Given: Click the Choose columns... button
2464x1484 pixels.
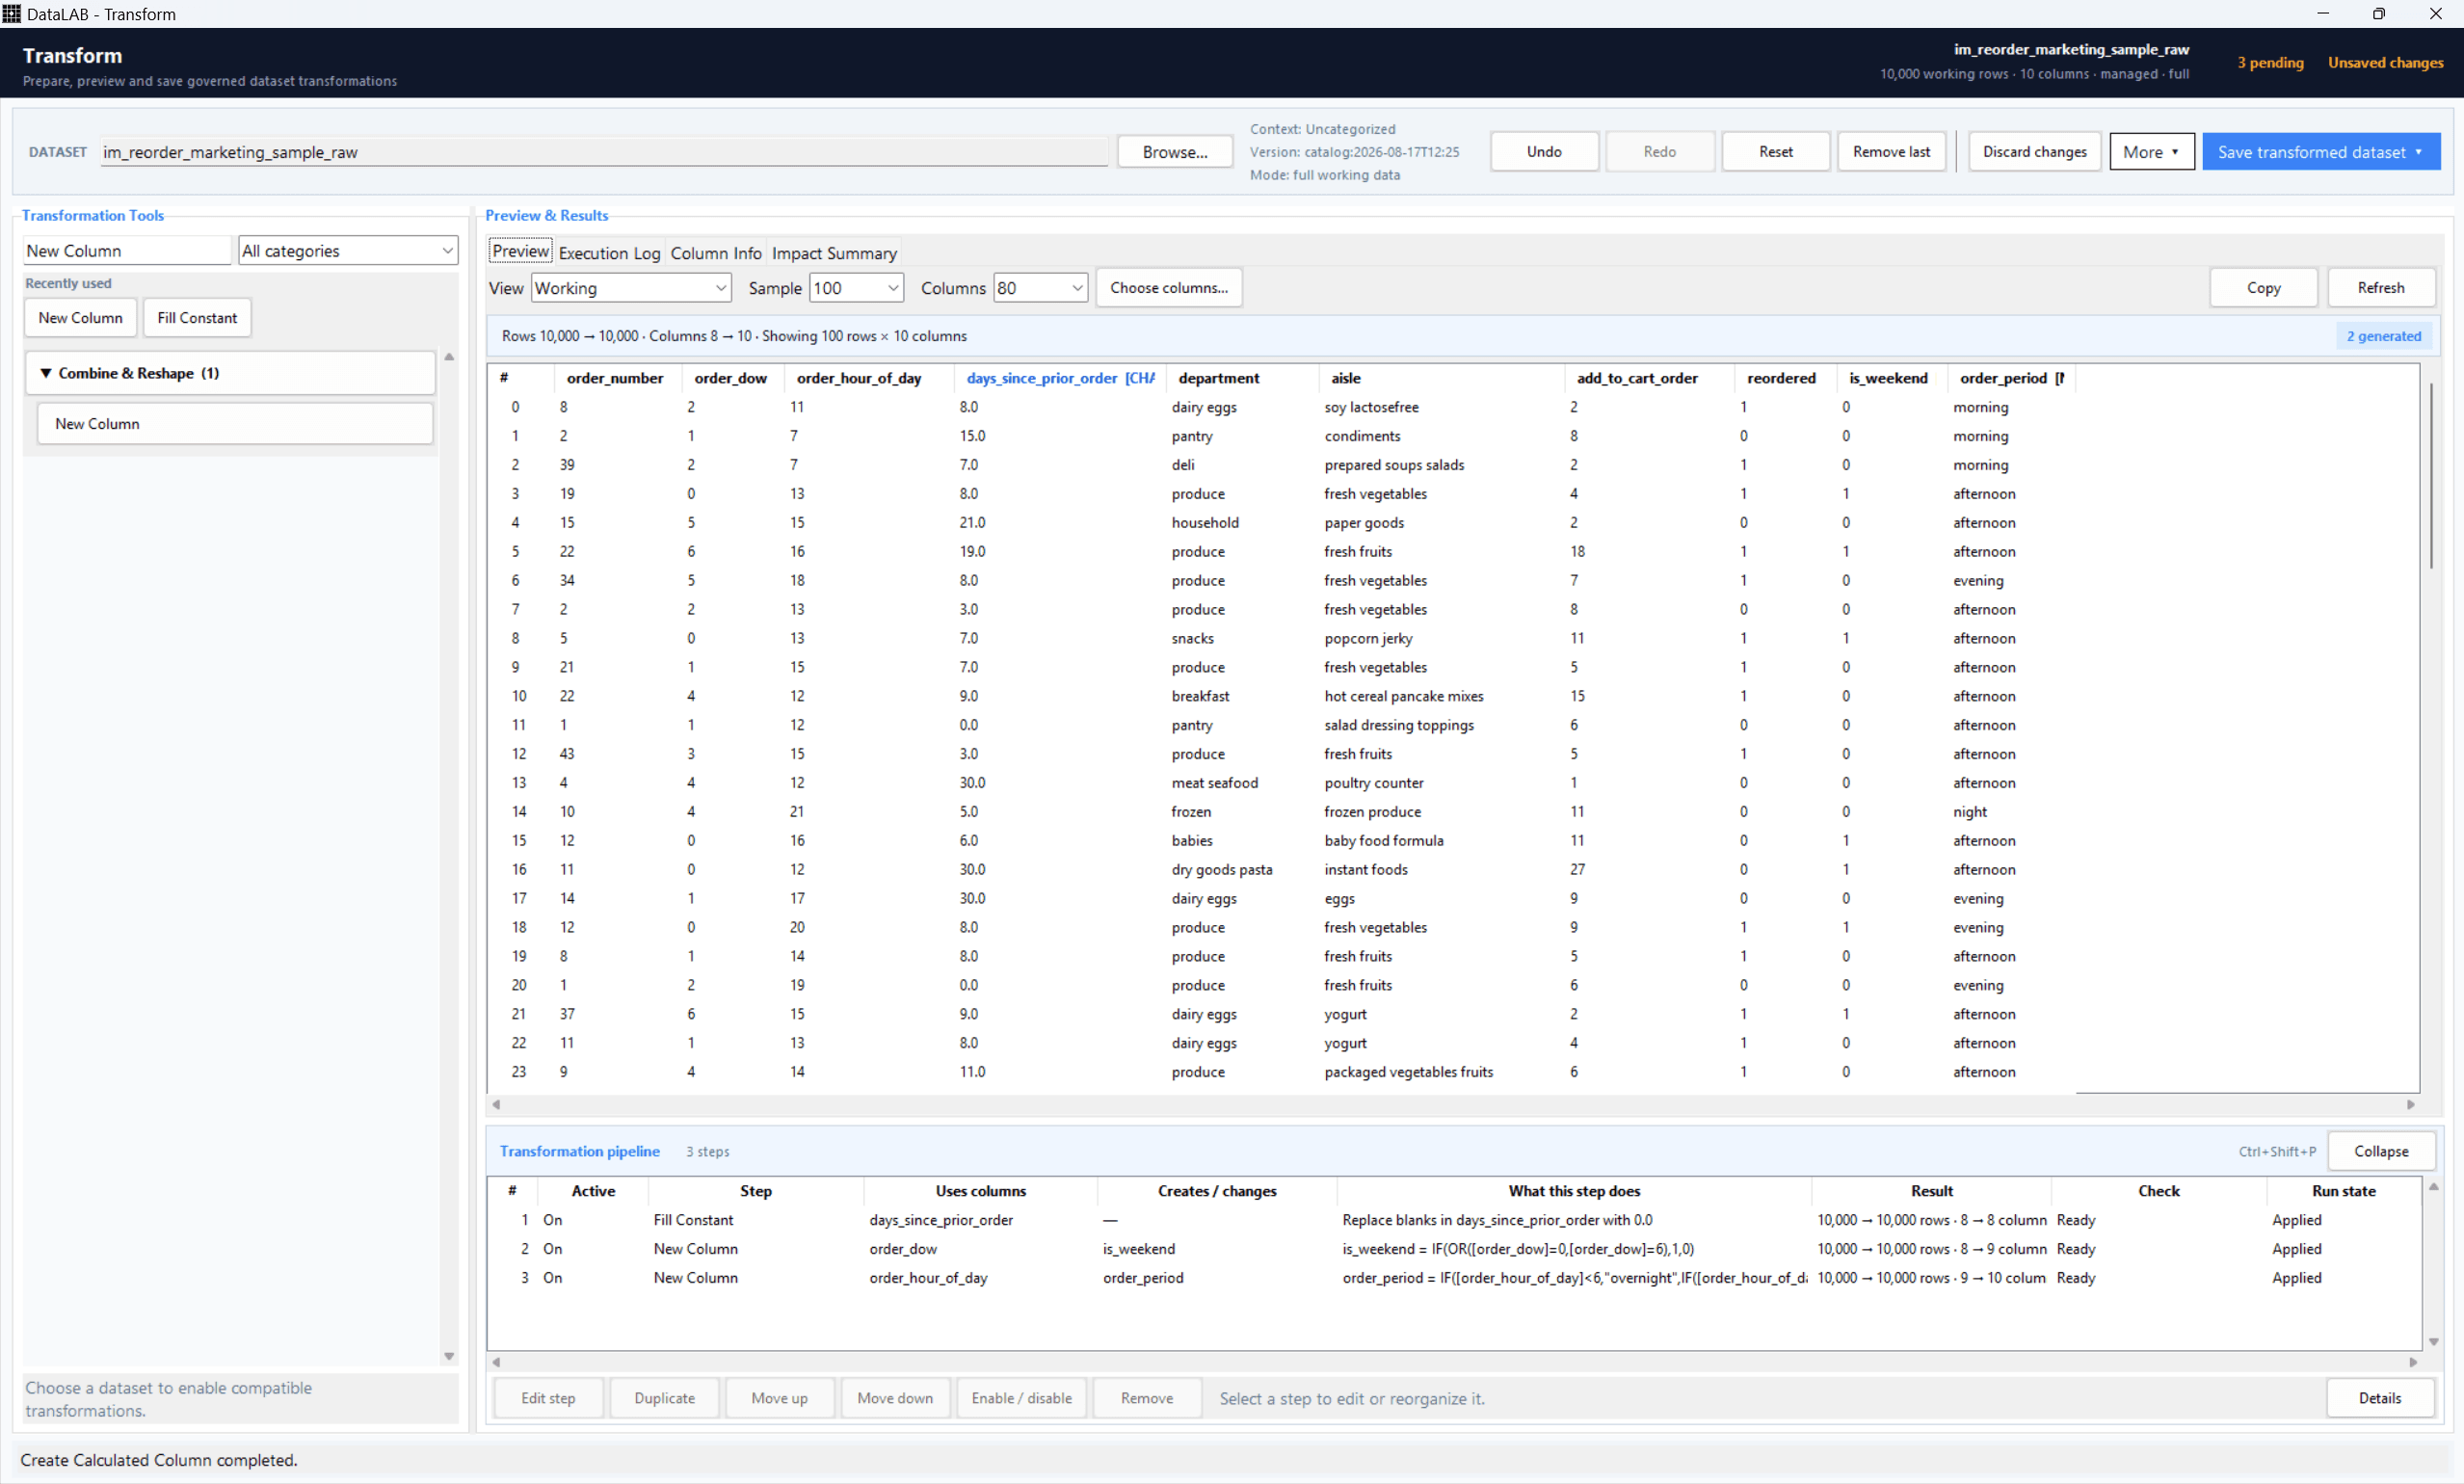Looking at the screenshot, I should [x=1169, y=288].
